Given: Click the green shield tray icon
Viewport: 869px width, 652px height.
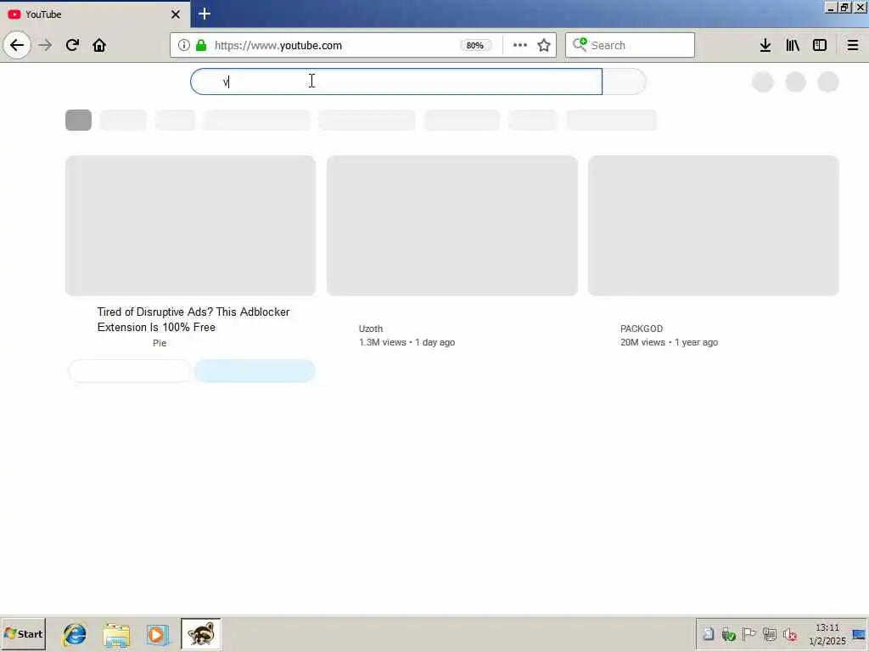Looking at the screenshot, I should [x=728, y=633].
